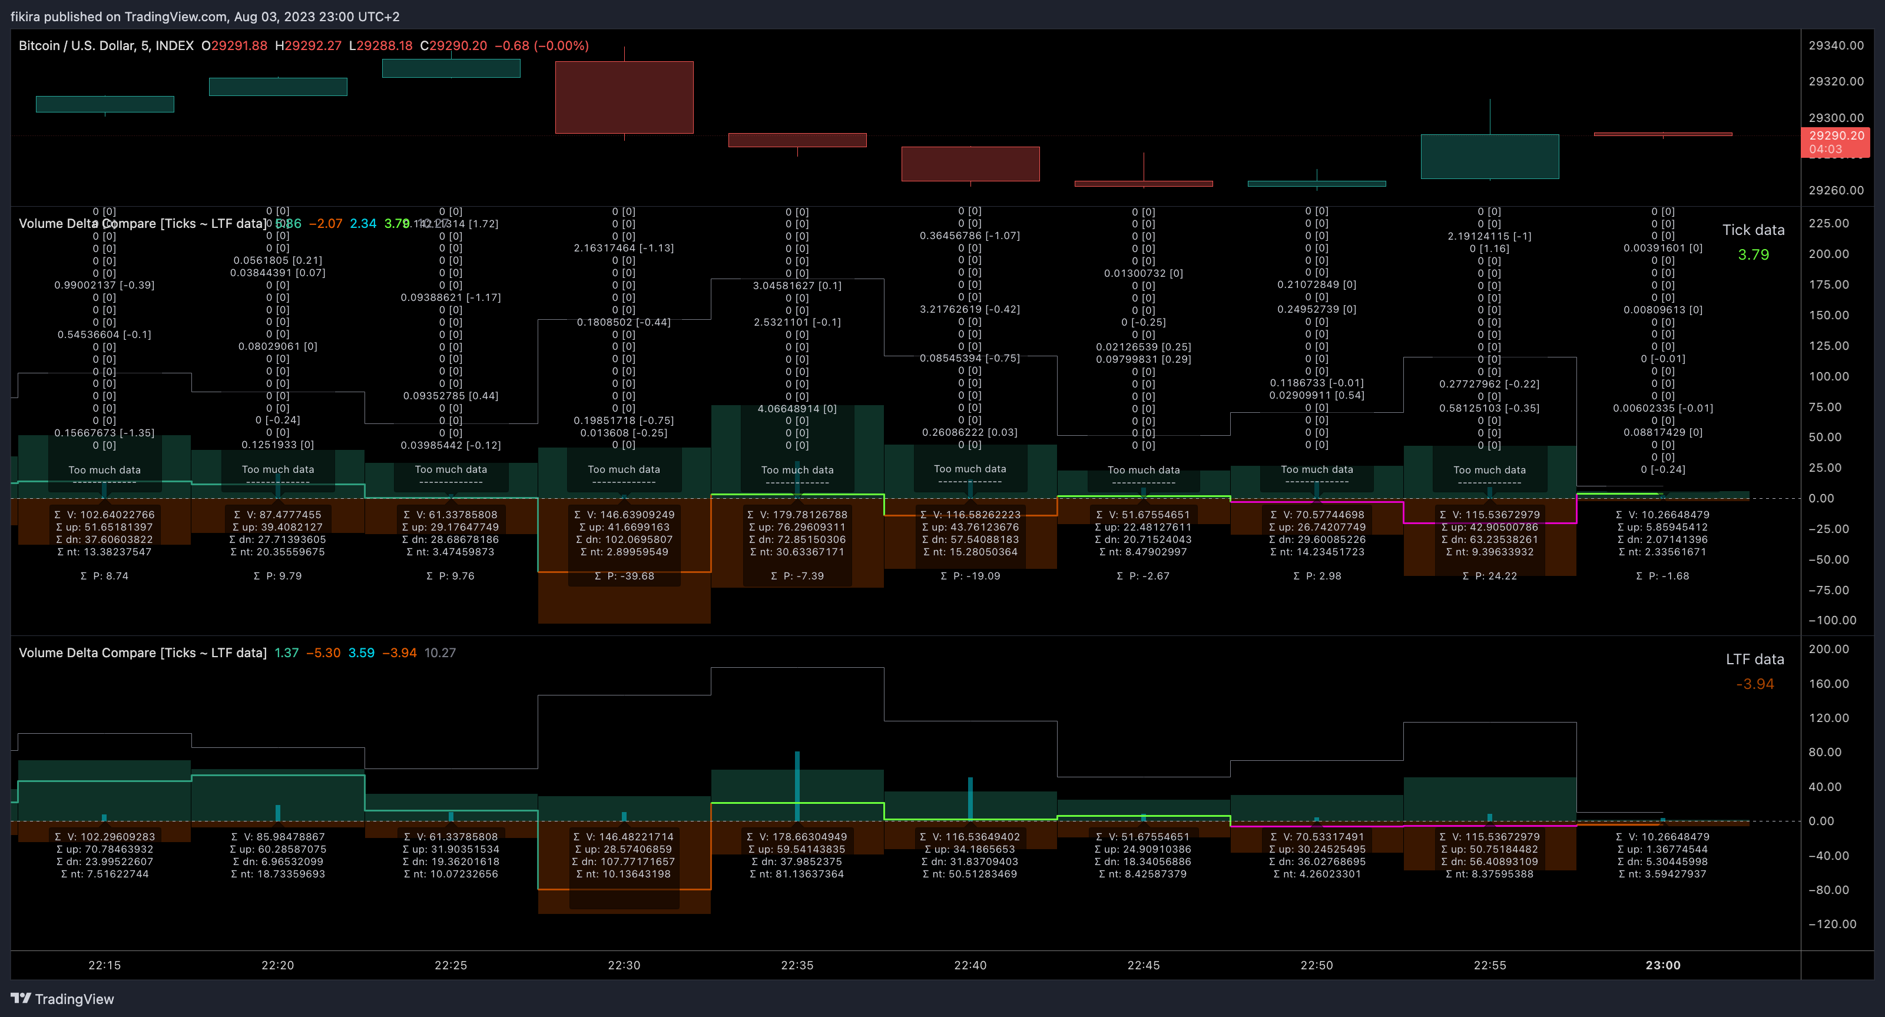The image size is (1885, 1017).
Task: Click the tick row 3.04581627 [0.1]
Action: pyautogui.click(x=797, y=286)
